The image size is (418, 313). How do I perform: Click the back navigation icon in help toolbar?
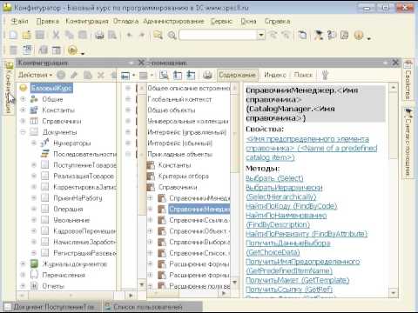click(x=125, y=76)
